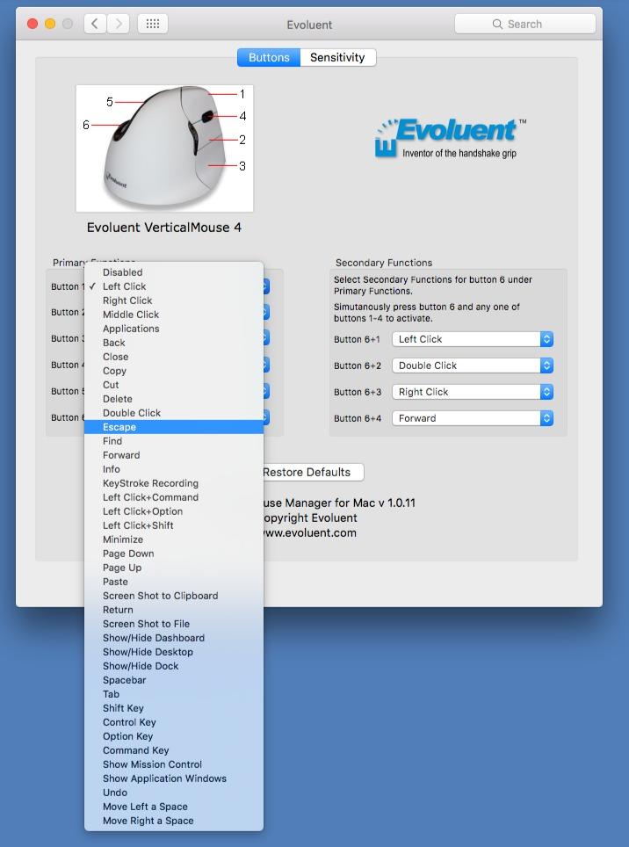The height and width of the screenshot is (847, 629).
Task: Choose the checked Left Click option
Action: (174, 286)
